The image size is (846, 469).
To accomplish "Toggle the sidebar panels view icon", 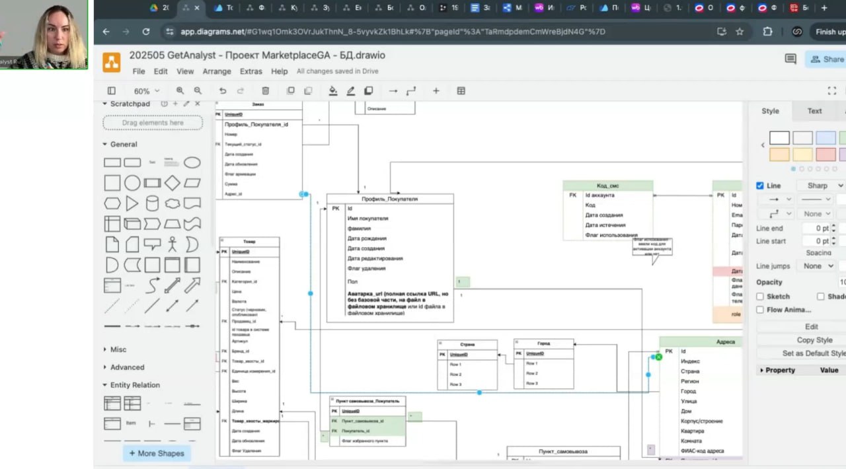I will click(112, 91).
